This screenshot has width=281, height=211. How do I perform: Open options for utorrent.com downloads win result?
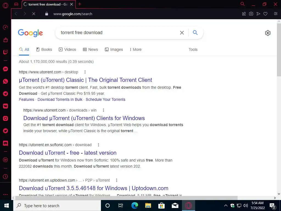[103, 110]
